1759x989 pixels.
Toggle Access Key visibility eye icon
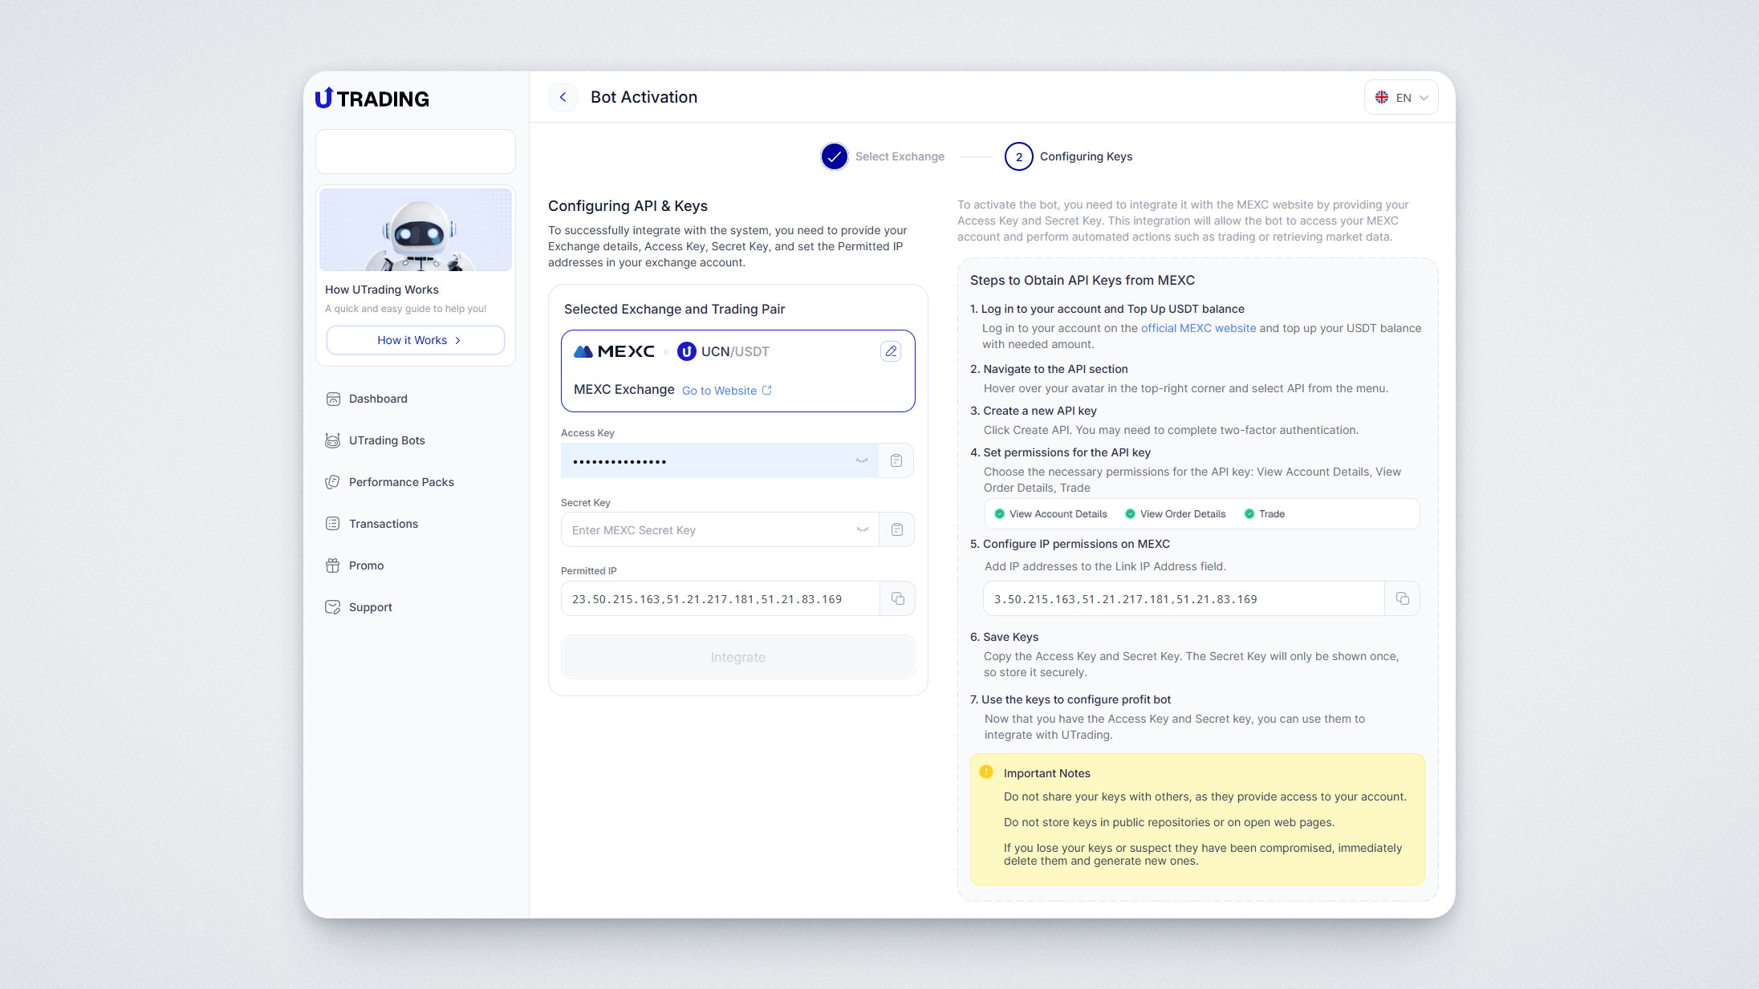(x=862, y=460)
